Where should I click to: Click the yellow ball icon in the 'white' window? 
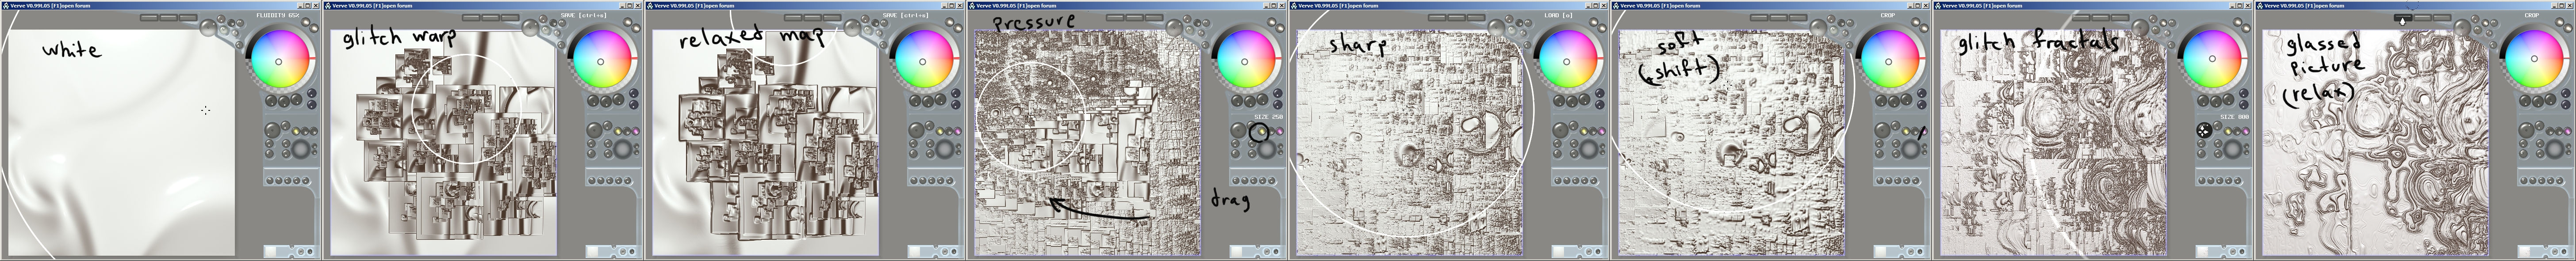coord(295,131)
